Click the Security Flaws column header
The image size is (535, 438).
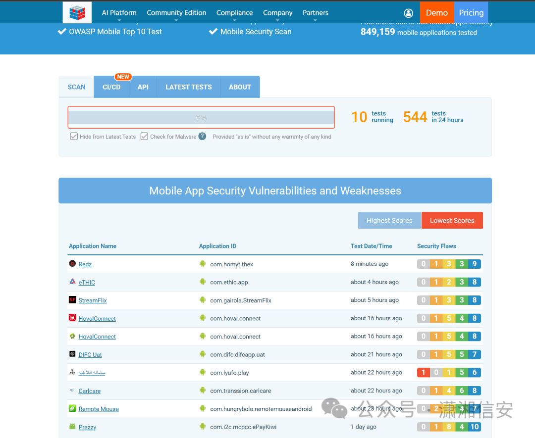point(436,246)
